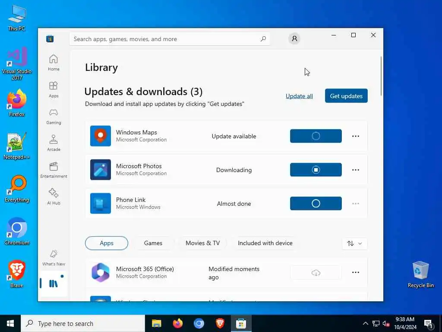Go to the Gaming section
Screen dimensions: 442x332
click(x=54, y=116)
